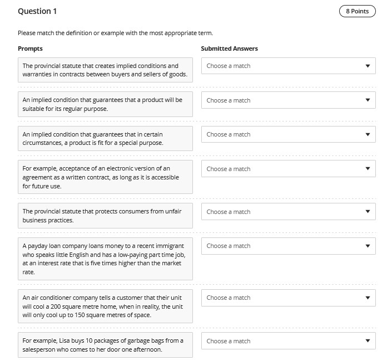The image size is (382, 360).
Task: Expand the dropdown for the regular purpose prompt
Action: (x=288, y=100)
